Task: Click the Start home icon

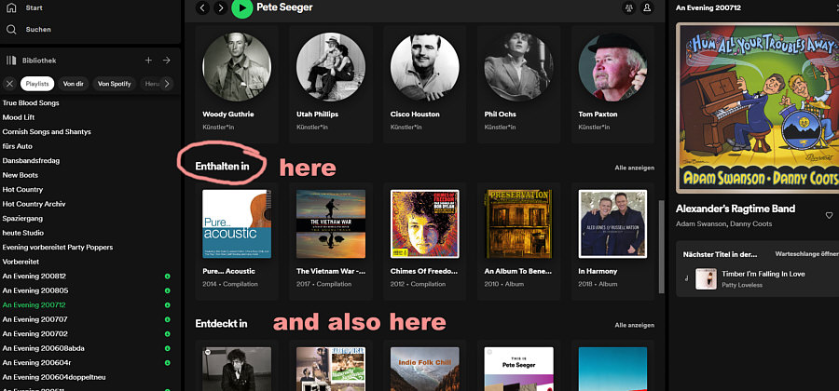Action: 11,7
